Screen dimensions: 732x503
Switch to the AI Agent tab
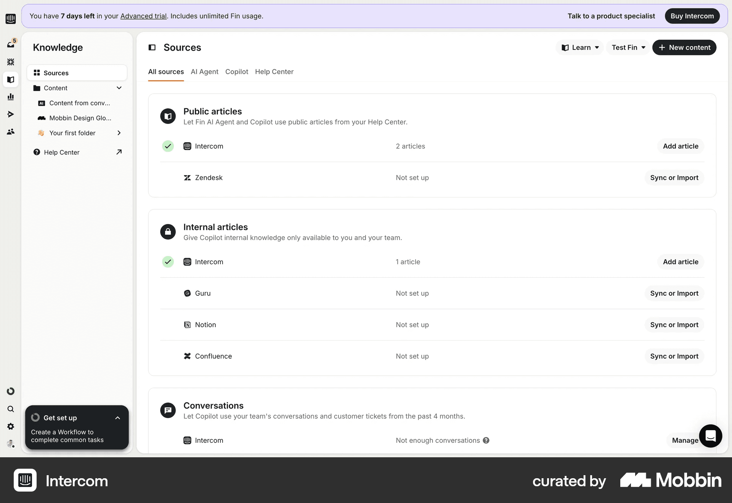click(204, 72)
